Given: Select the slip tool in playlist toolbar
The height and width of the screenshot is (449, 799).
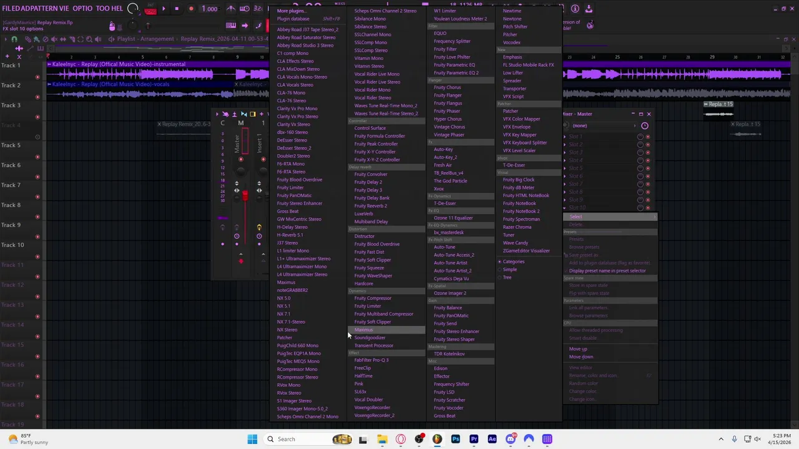Looking at the screenshot, I should (x=63, y=39).
